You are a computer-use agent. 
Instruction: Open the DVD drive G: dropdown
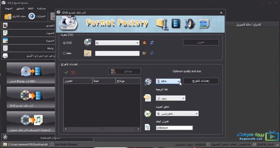pyautogui.click(x=117, y=43)
